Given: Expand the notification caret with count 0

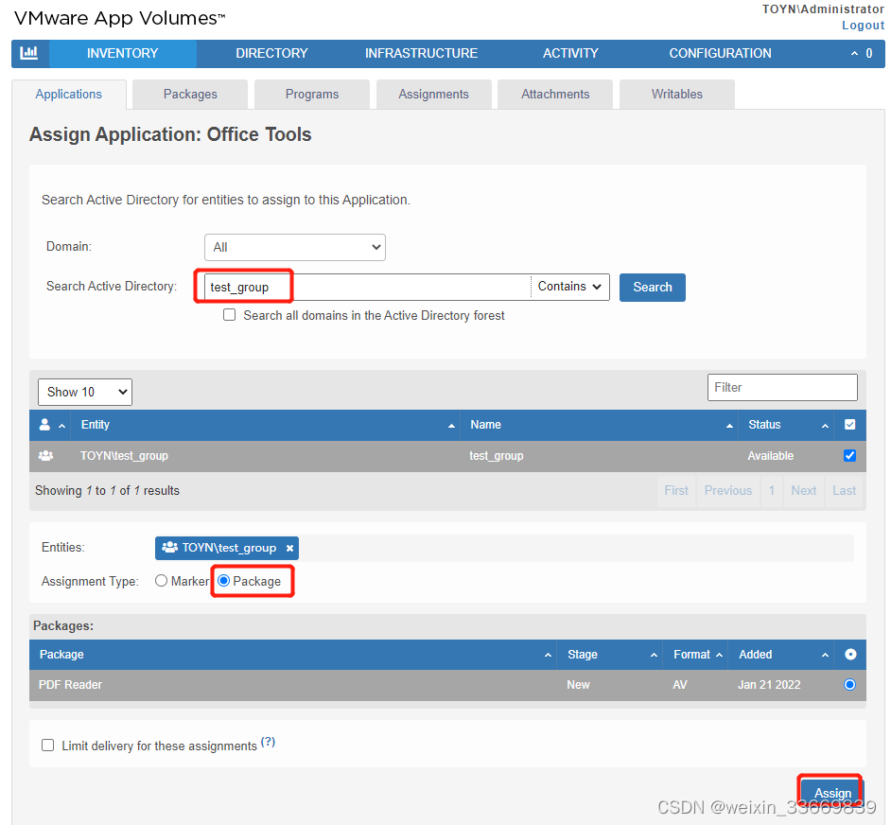Looking at the screenshot, I should 854,53.
